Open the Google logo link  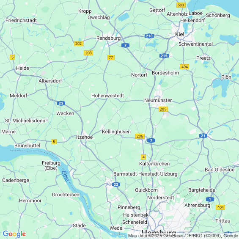14,234
